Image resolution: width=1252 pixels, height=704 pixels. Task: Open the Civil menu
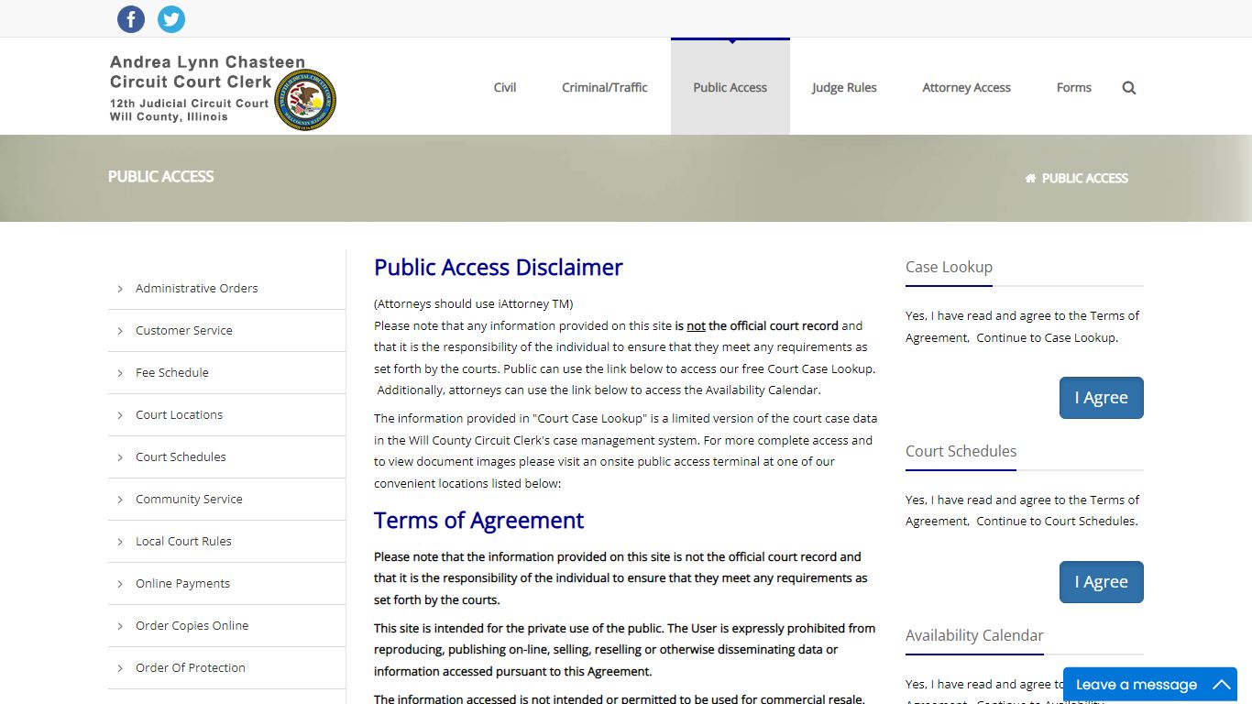pyautogui.click(x=505, y=88)
